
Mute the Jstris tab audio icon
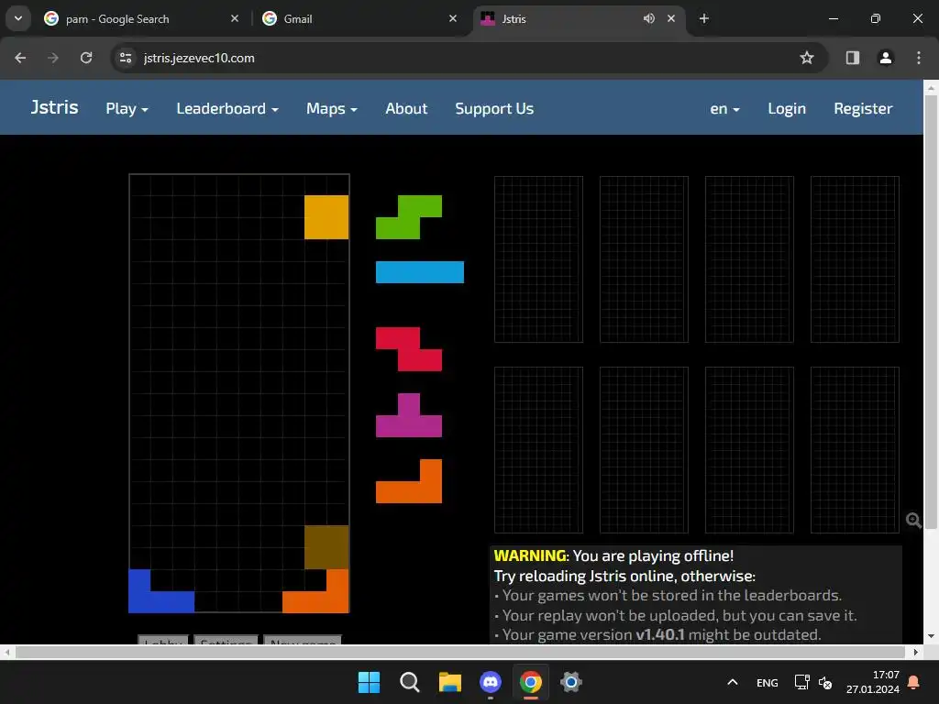tap(648, 18)
